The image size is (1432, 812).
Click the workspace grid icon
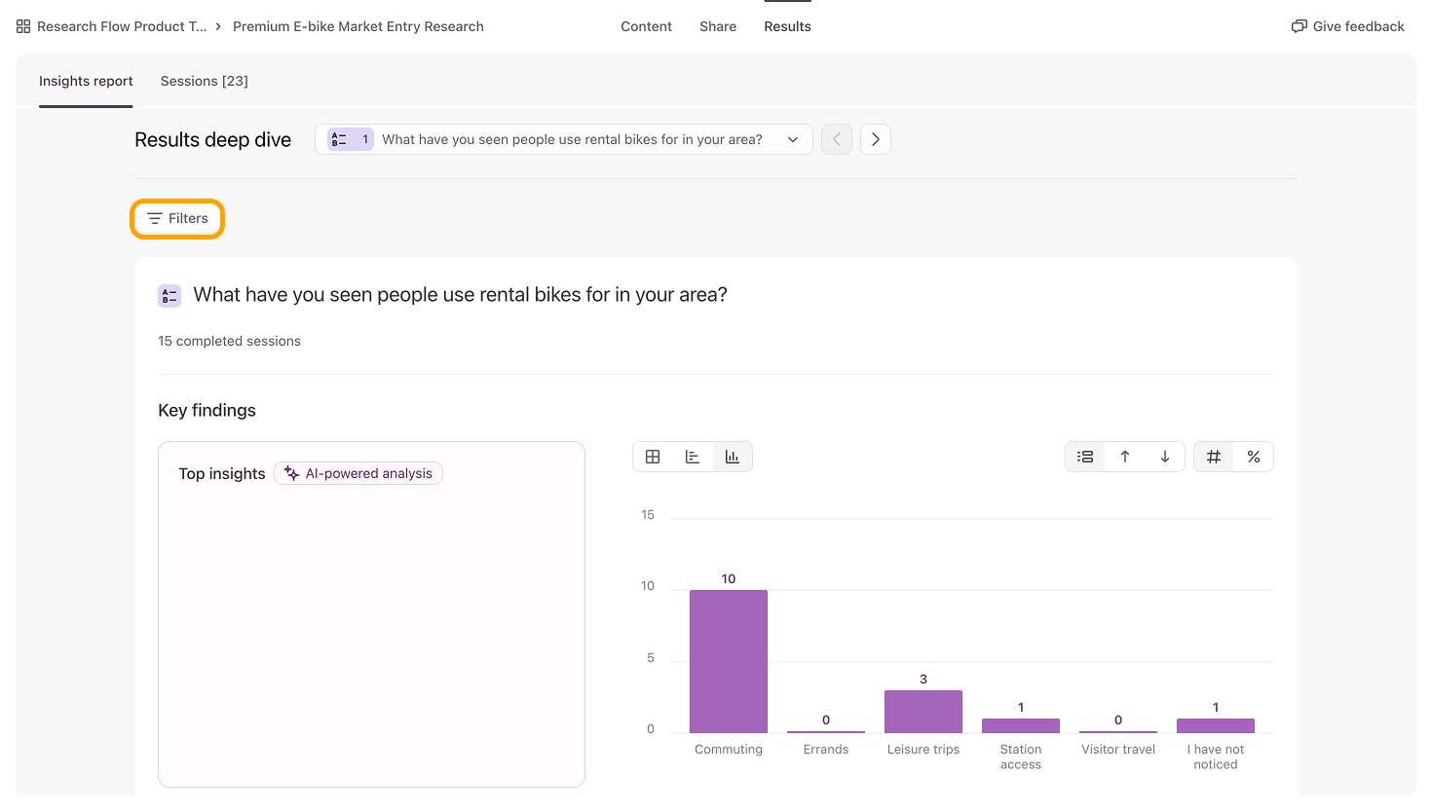pos(23,26)
